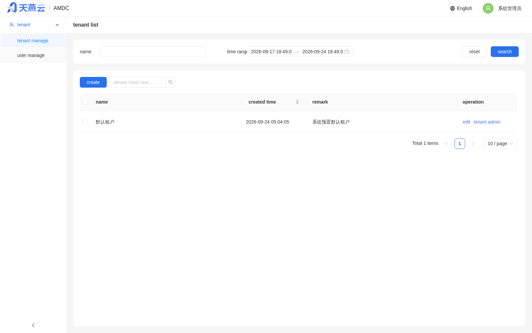
Task: Click the tenant parent menu label
Action: coord(24,25)
